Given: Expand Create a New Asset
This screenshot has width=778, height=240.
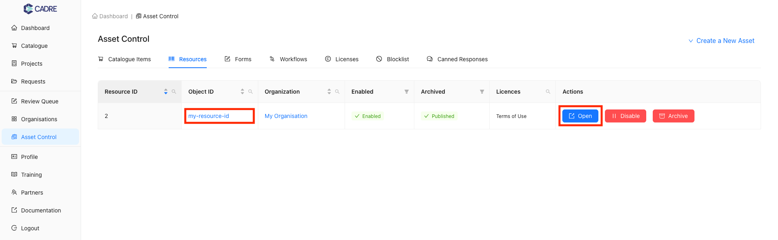Looking at the screenshot, I should [x=721, y=41].
